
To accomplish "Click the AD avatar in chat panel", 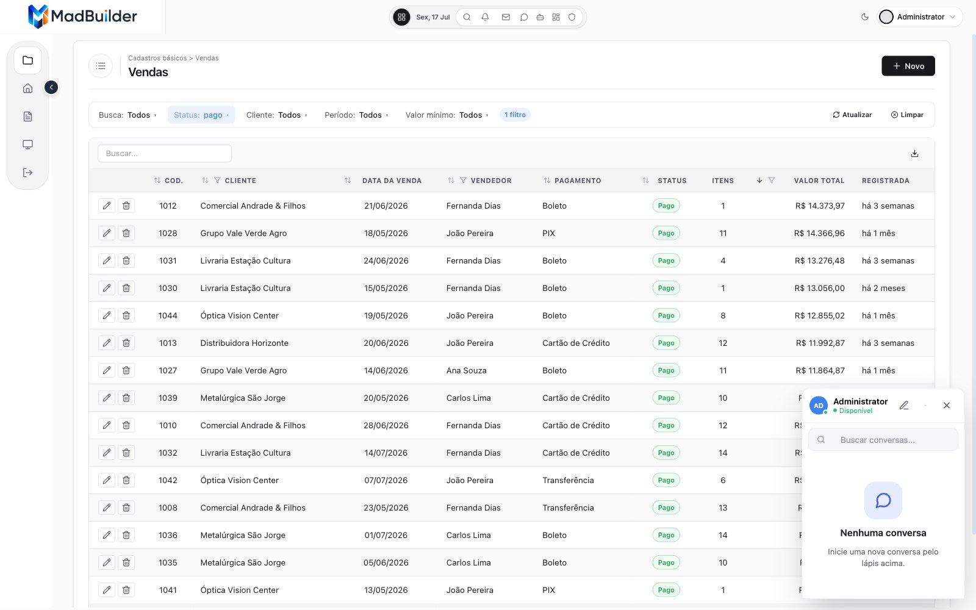I will 819,406.
